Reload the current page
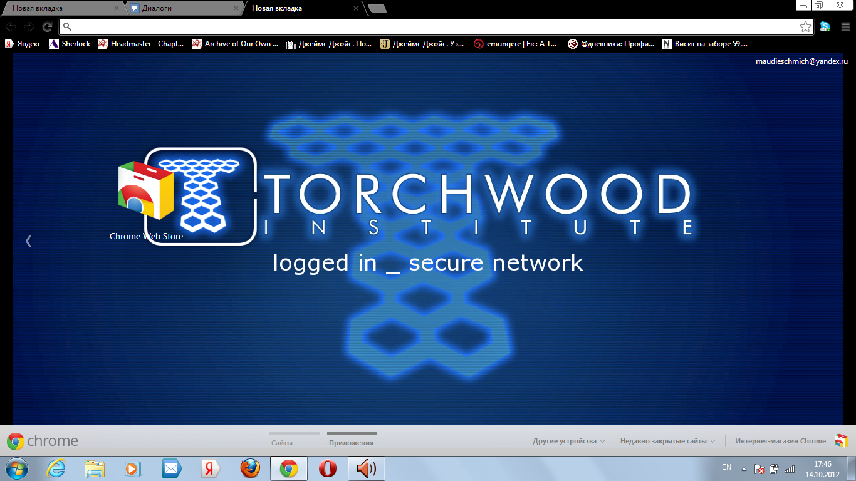Viewport: 856px width, 481px height. coord(47,27)
